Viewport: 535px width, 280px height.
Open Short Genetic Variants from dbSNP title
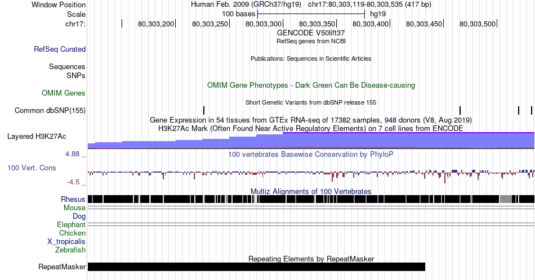311,102
